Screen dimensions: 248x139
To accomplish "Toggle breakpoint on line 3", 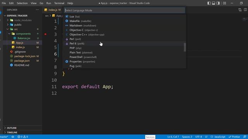I will pos(46,34).
